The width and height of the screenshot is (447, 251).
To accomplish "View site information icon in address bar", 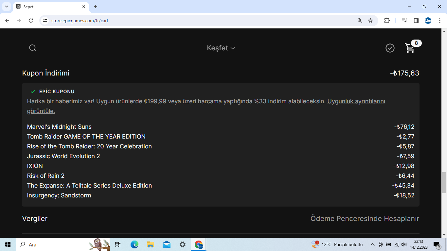I will coord(45,21).
